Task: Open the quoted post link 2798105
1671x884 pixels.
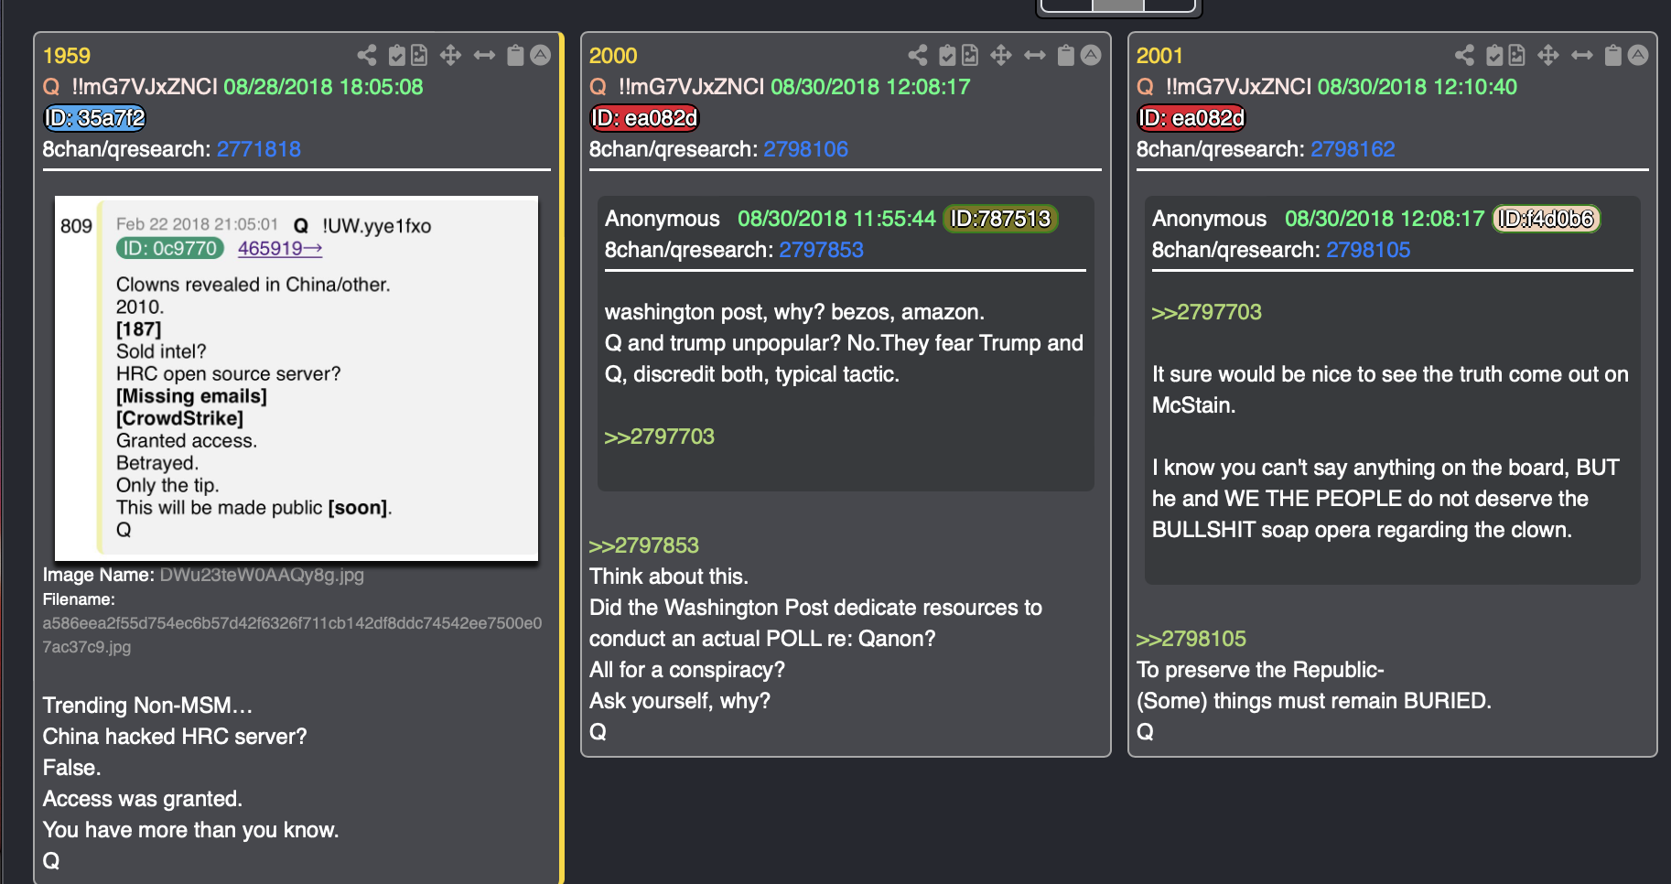Action: click(x=1369, y=250)
